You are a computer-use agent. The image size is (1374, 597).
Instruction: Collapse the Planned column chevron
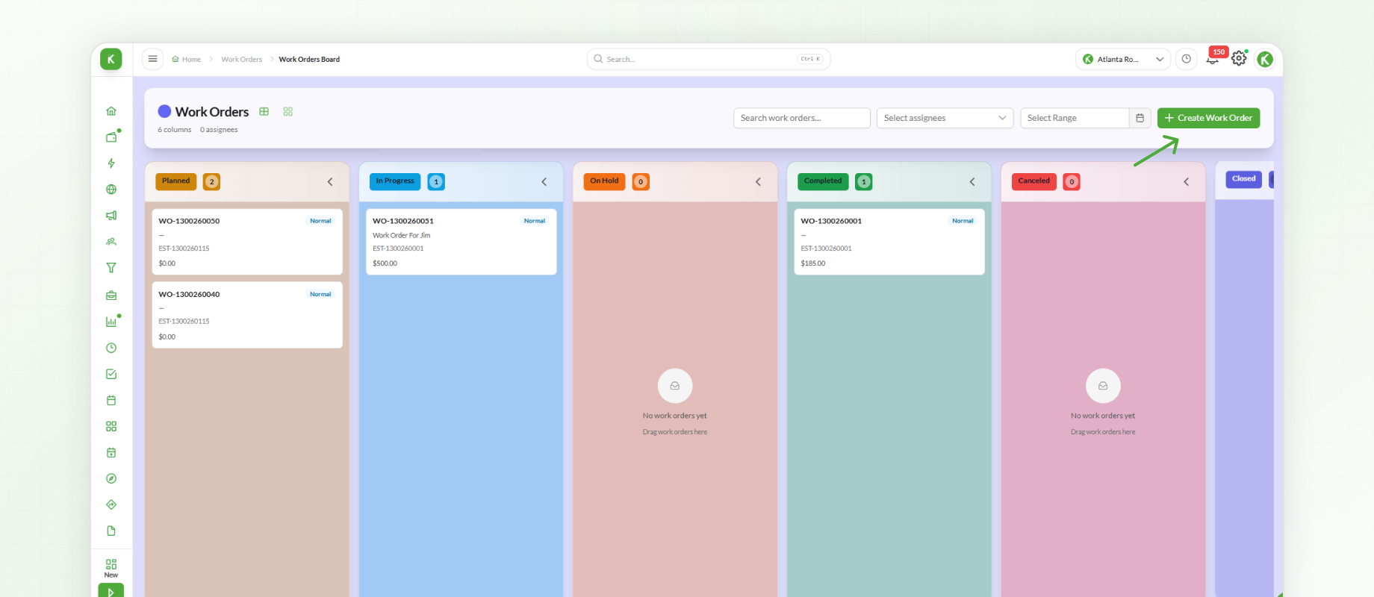pyautogui.click(x=330, y=182)
